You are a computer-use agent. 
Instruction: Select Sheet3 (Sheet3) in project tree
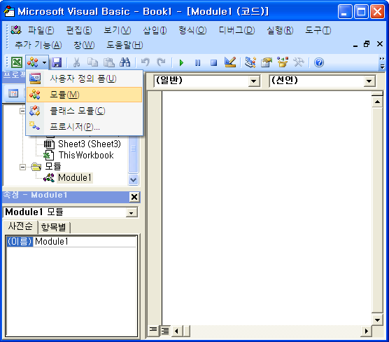click(x=90, y=144)
